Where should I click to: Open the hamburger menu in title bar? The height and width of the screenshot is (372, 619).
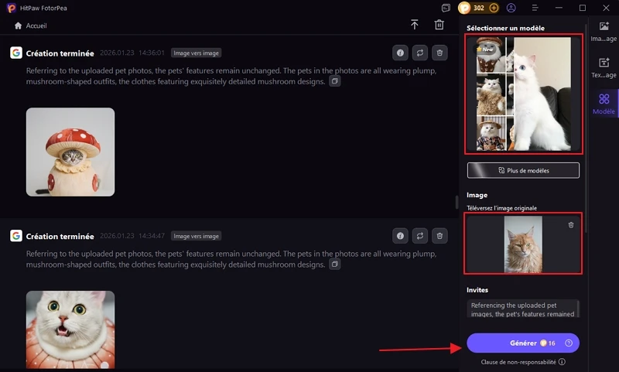[x=534, y=8]
